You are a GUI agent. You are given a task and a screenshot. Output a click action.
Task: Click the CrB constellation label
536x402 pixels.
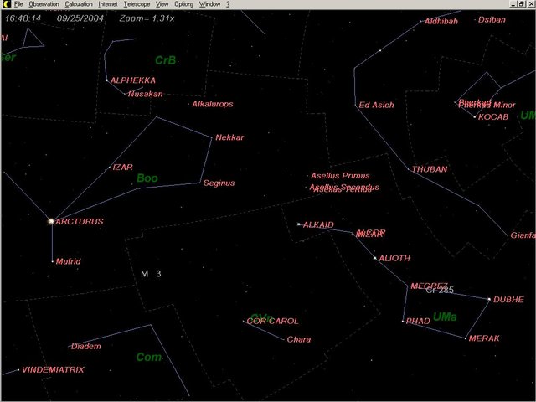(166, 60)
